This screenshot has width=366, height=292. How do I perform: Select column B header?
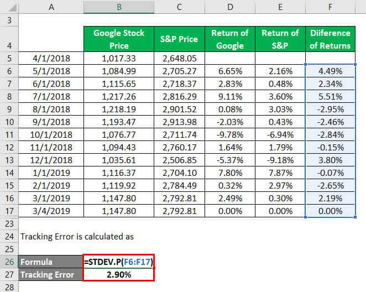point(119,7)
